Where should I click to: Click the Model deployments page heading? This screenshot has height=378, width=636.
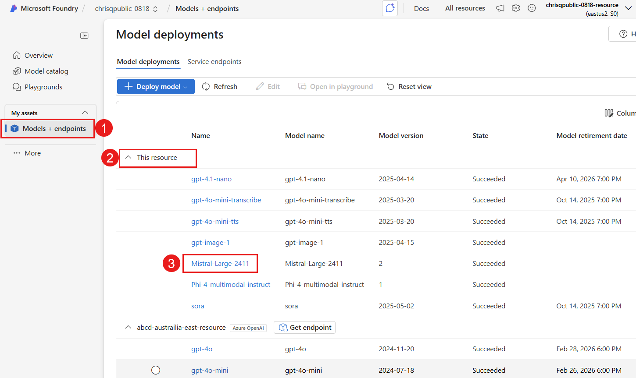(170, 35)
